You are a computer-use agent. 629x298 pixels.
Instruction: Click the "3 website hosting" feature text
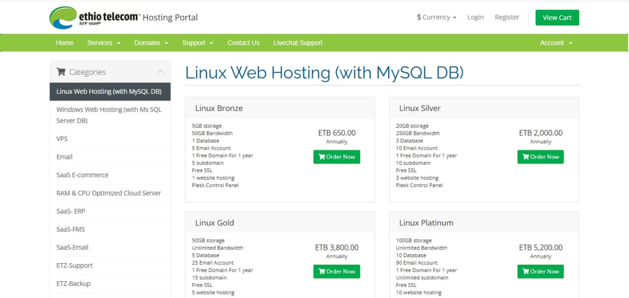point(417,178)
